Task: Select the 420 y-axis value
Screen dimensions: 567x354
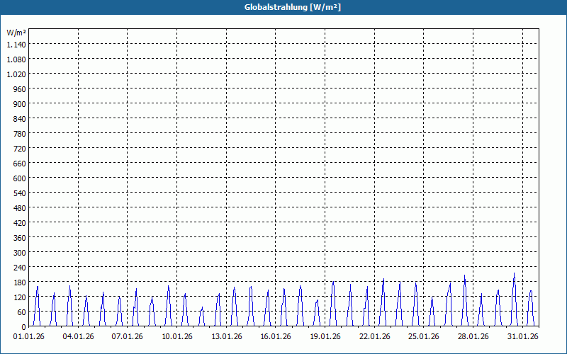Action: (x=20, y=223)
